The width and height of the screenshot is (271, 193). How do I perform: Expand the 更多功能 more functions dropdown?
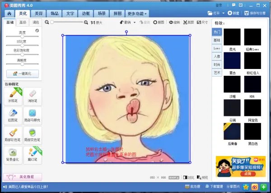[137, 14]
